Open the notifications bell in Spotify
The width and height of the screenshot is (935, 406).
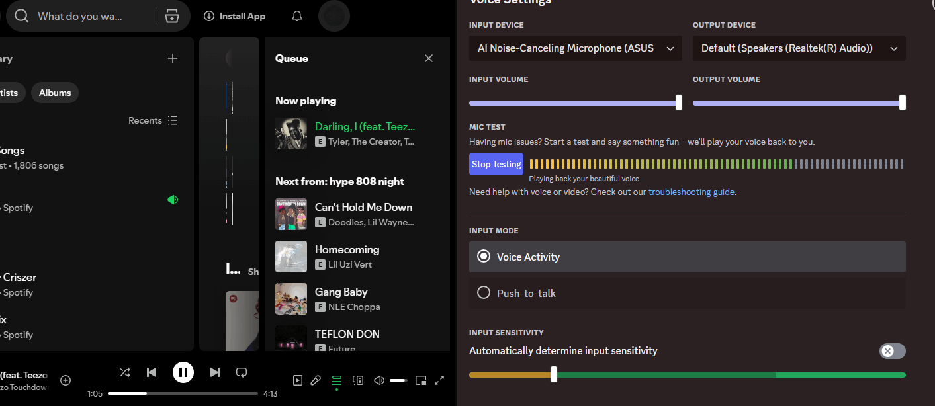[x=297, y=16]
